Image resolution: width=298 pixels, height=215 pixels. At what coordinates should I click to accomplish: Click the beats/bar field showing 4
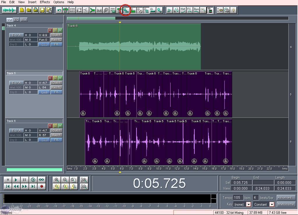coord(256,198)
